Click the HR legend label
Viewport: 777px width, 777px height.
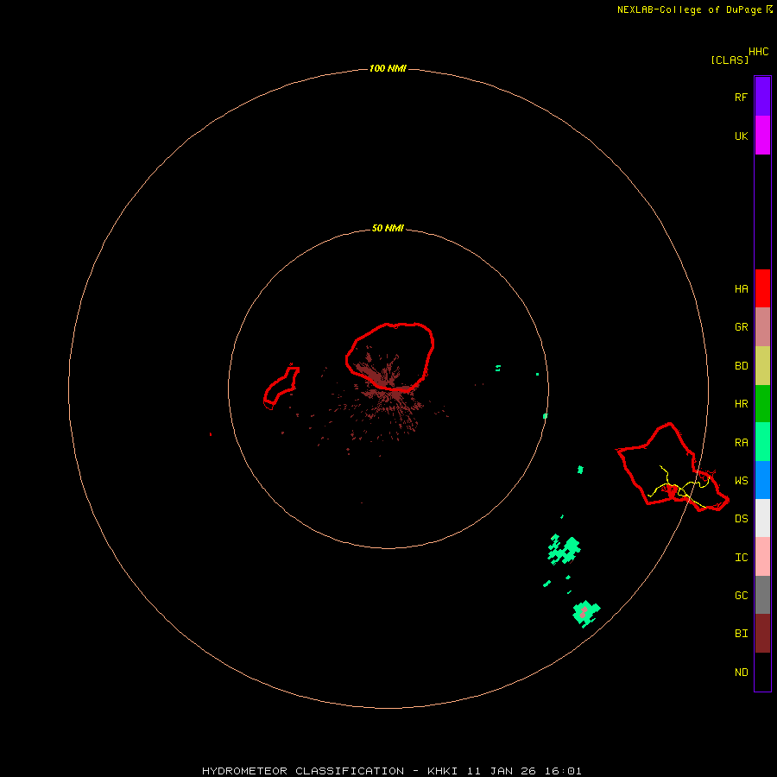(741, 404)
